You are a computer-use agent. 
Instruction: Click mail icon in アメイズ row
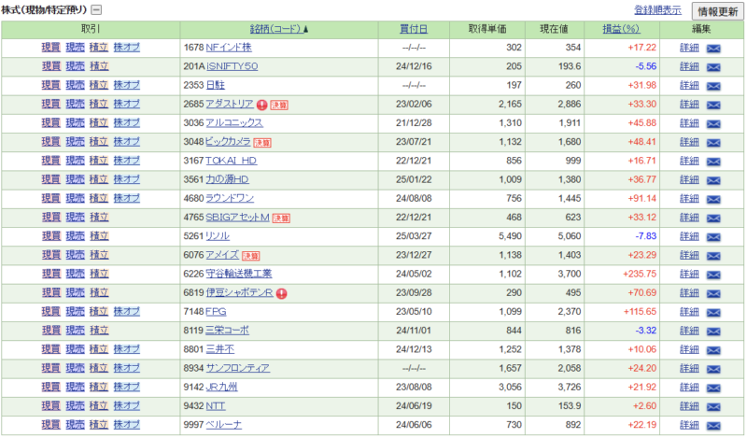(713, 256)
